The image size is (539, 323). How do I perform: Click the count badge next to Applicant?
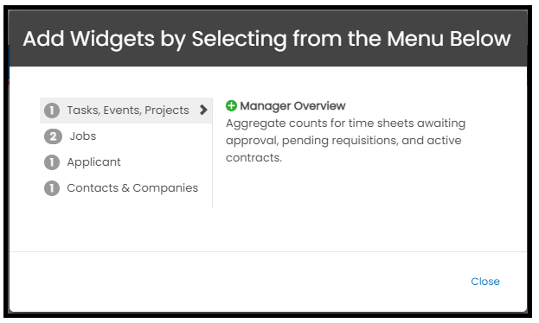[52, 162]
